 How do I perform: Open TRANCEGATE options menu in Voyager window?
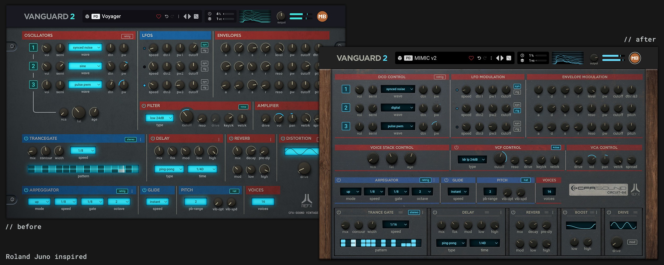pos(141,139)
